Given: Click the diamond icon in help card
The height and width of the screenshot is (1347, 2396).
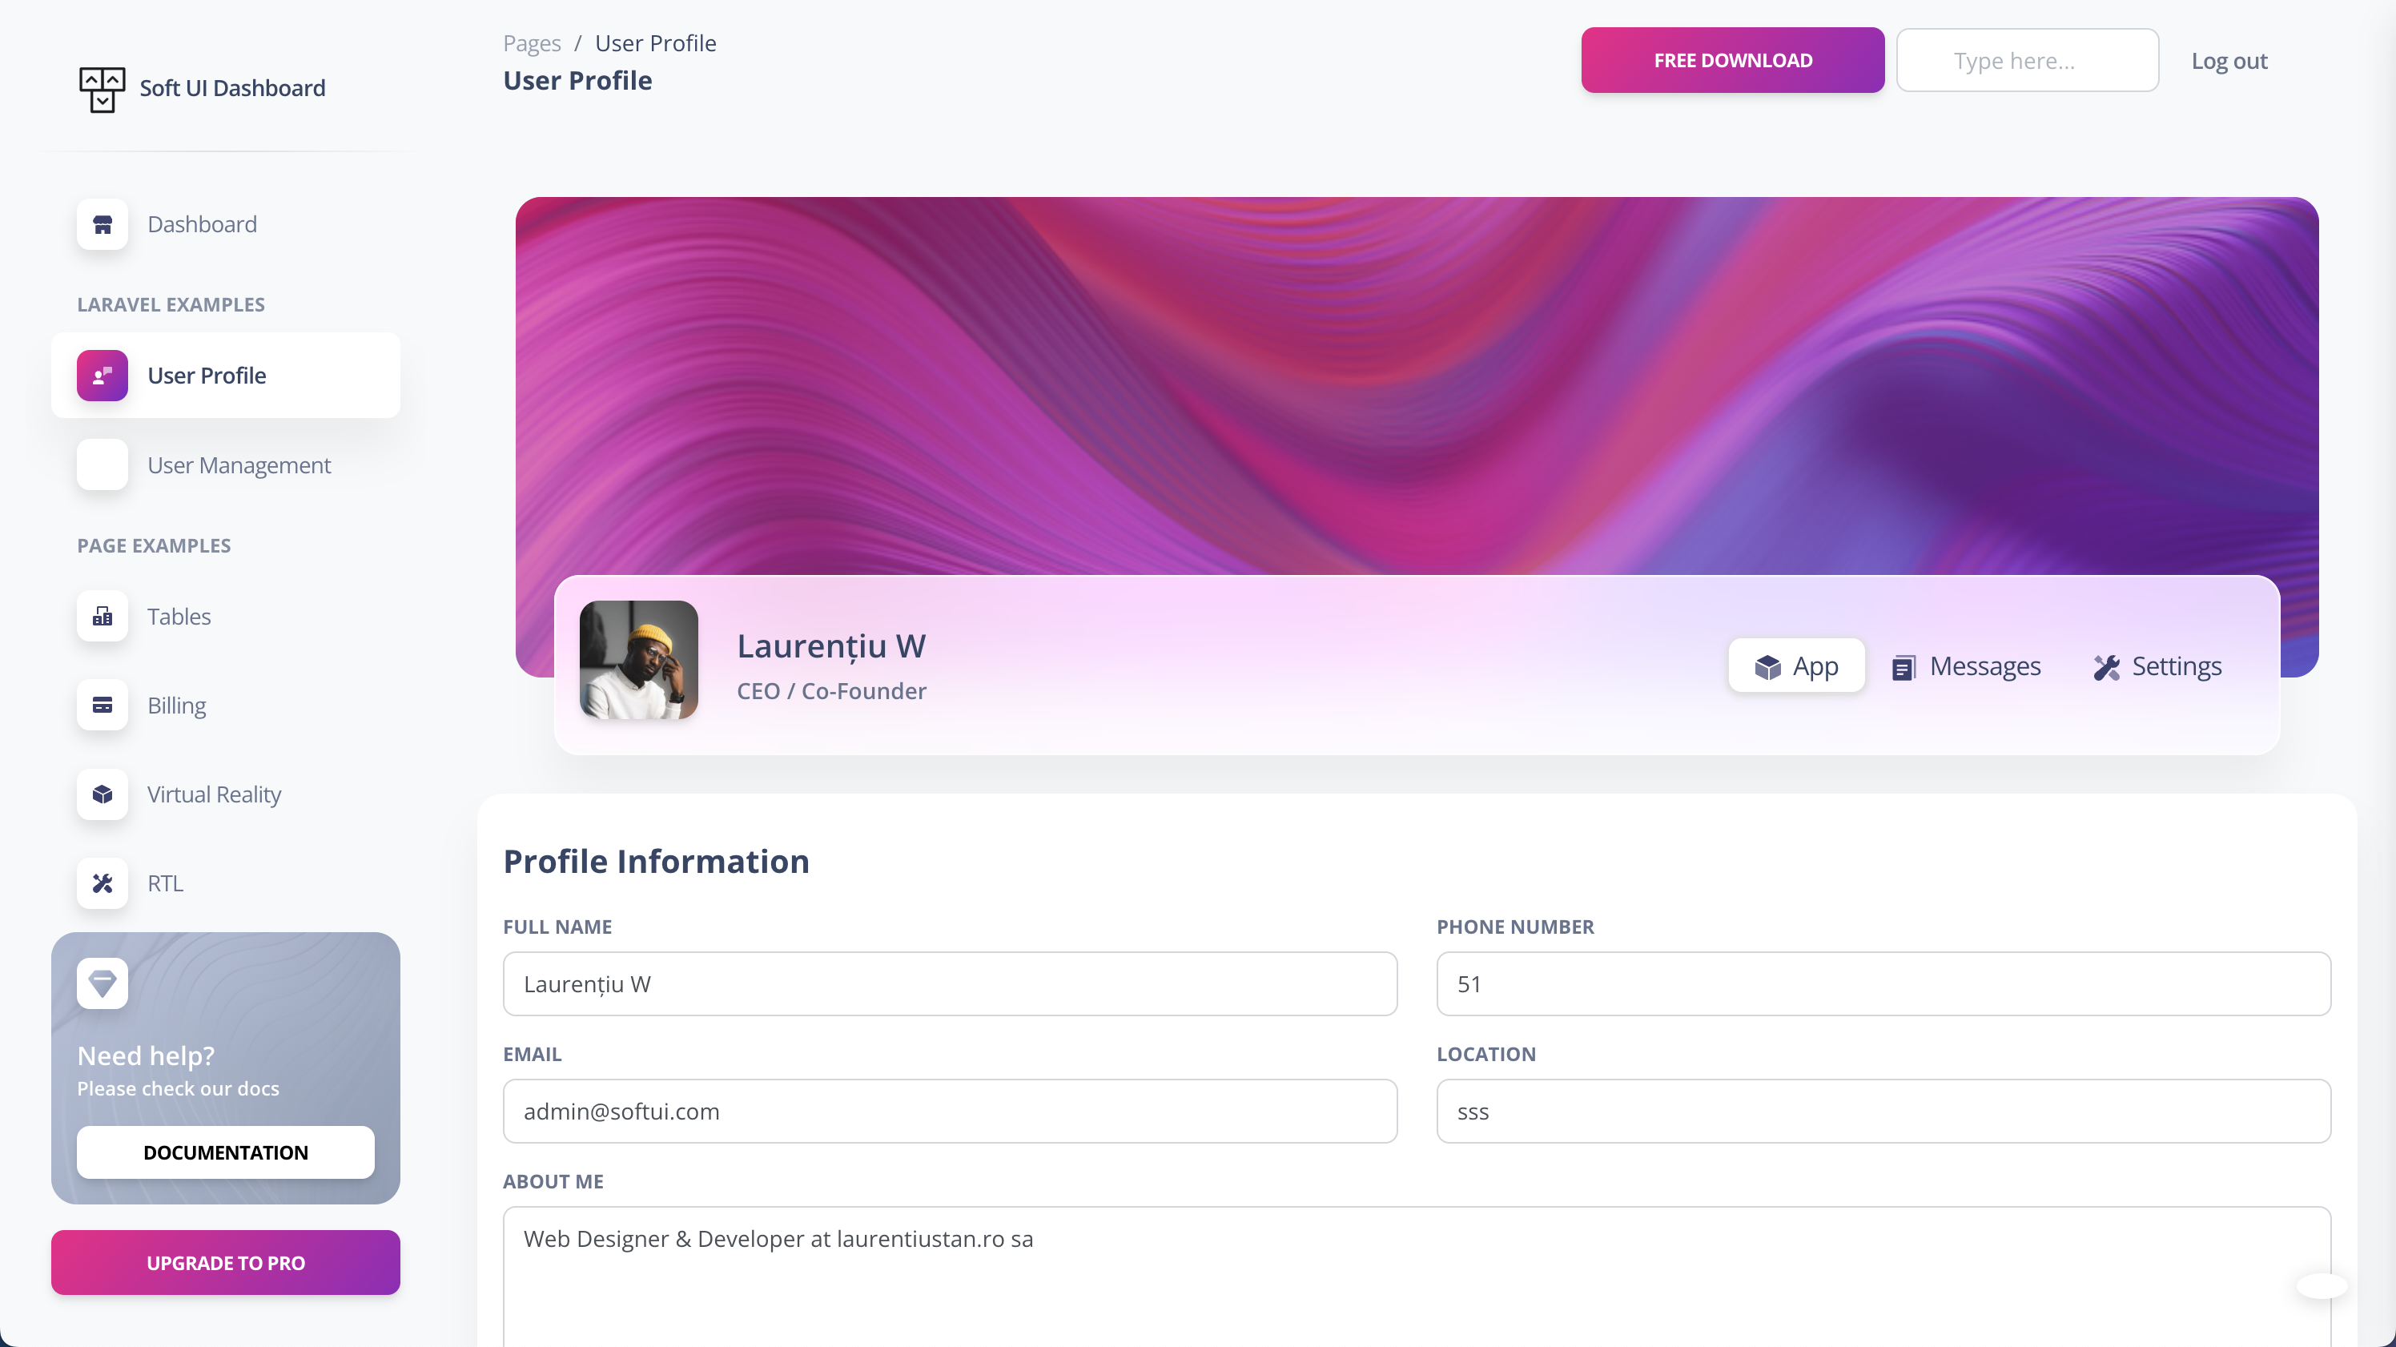Looking at the screenshot, I should [103, 983].
